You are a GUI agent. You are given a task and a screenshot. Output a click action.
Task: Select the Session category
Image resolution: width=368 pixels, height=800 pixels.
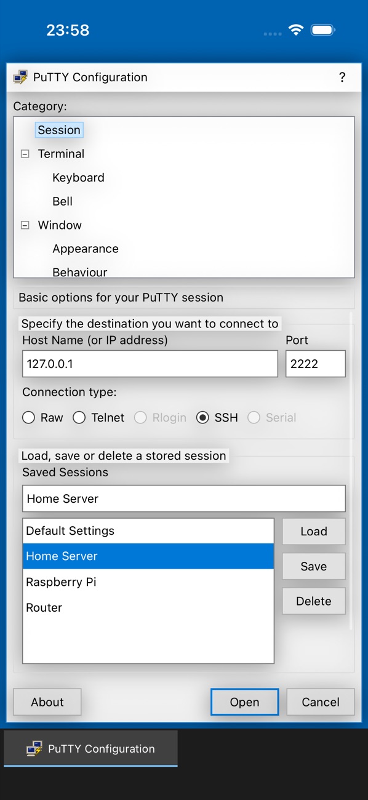pyautogui.click(x=59, y=130)
